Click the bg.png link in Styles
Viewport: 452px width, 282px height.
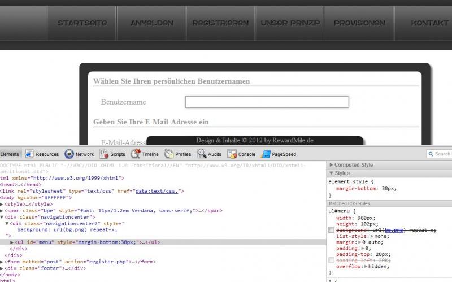tap(394, 231)
